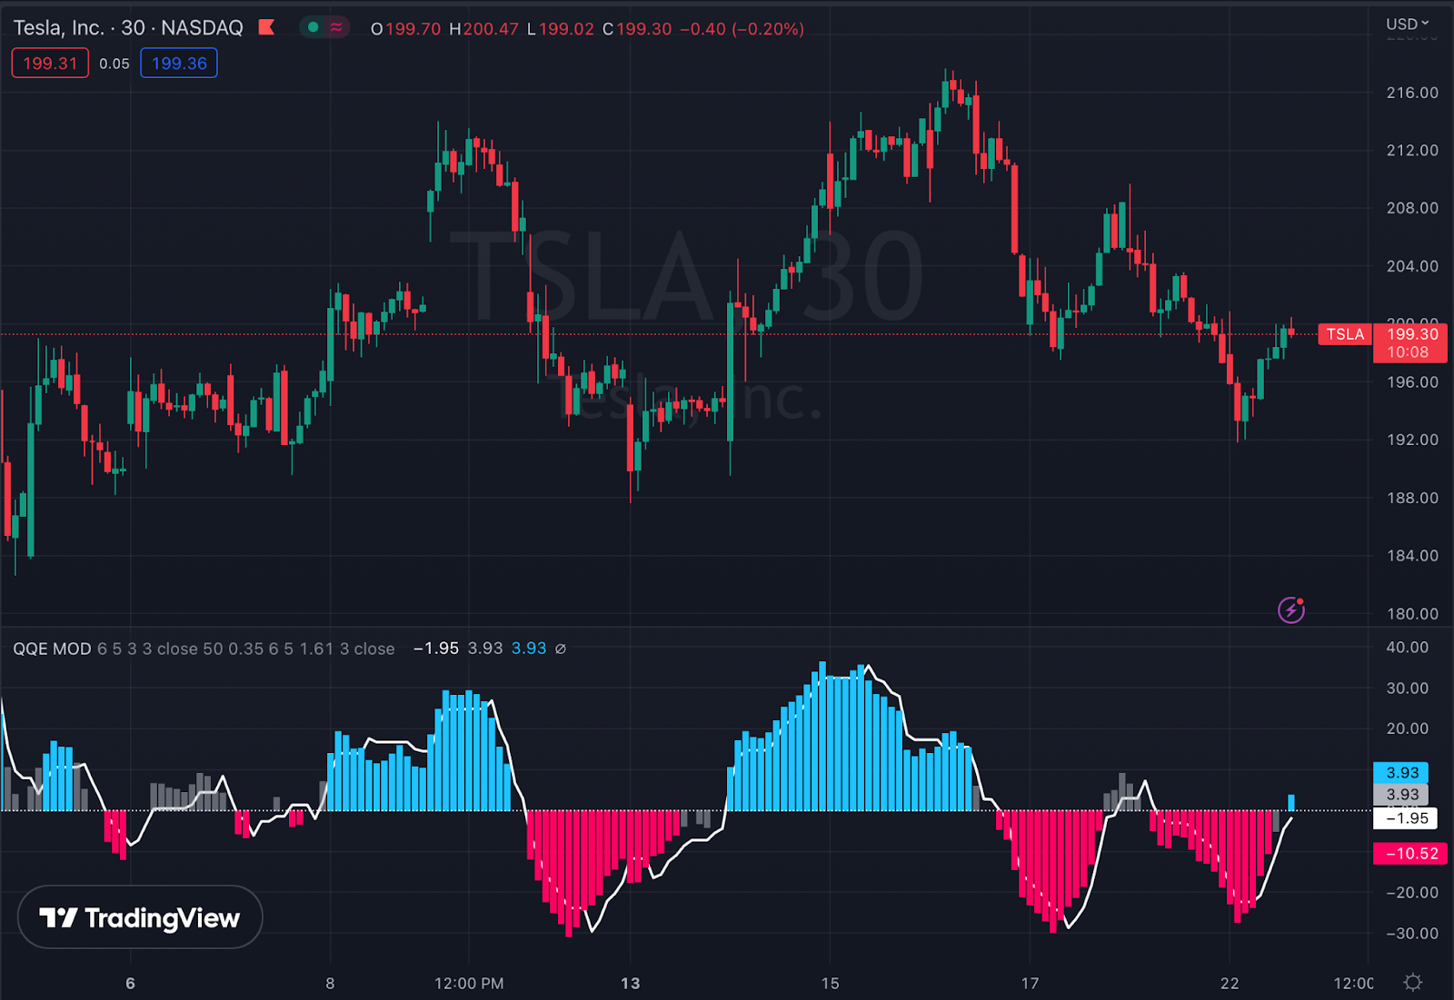Click the spread value 0.05 between quotes
The height and width of the screenshot is (1000, 1454).
pyautogui.click(x=114, y=63)
